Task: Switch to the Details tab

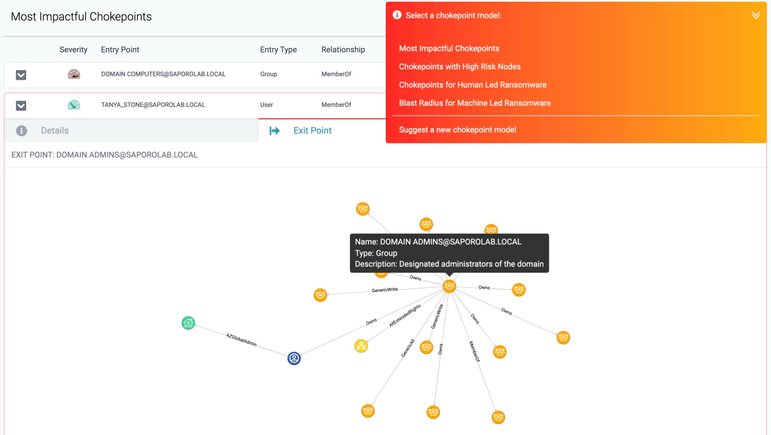Action: click(55, 131)
